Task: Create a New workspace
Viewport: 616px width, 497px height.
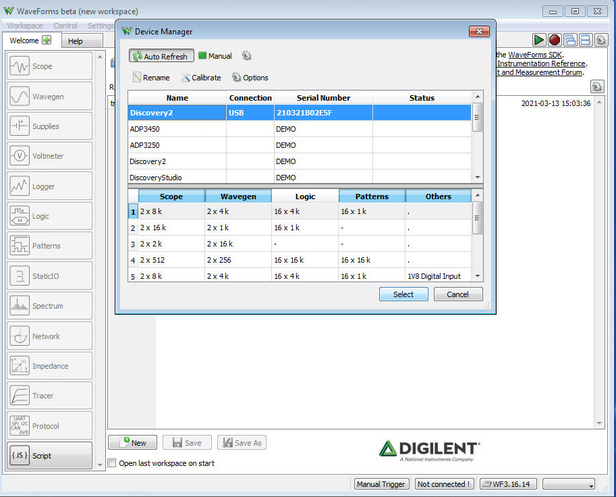Action: [133, 442]
